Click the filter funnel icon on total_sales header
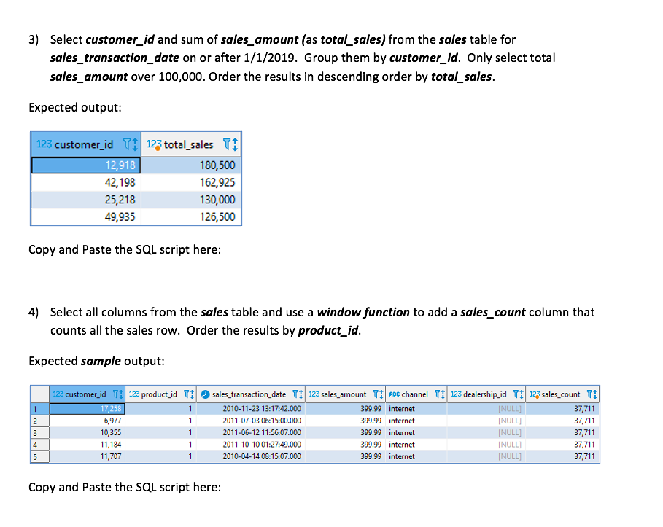 point(225,144)
